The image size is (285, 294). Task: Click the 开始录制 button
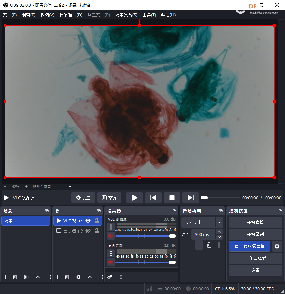pos(255,234)
